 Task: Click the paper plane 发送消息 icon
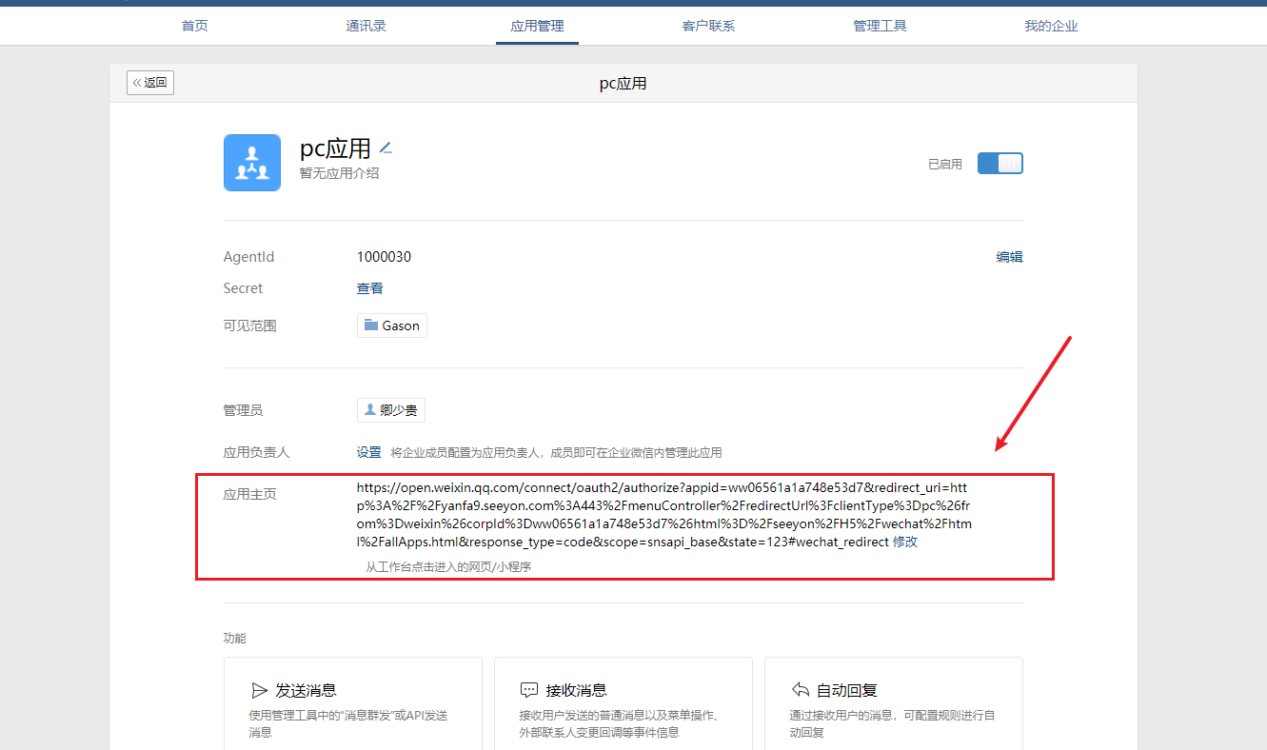pos(259,690)
